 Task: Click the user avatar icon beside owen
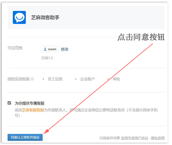[x=45, y=49]
